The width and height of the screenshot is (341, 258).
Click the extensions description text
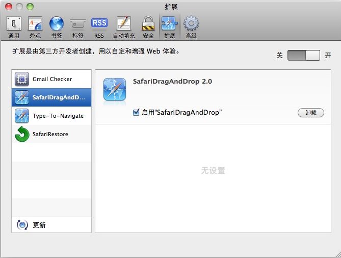pos(96,51)
